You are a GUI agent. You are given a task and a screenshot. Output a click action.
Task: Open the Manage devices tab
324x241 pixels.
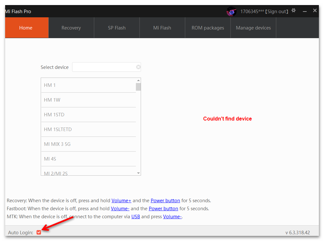click(253, 28)
